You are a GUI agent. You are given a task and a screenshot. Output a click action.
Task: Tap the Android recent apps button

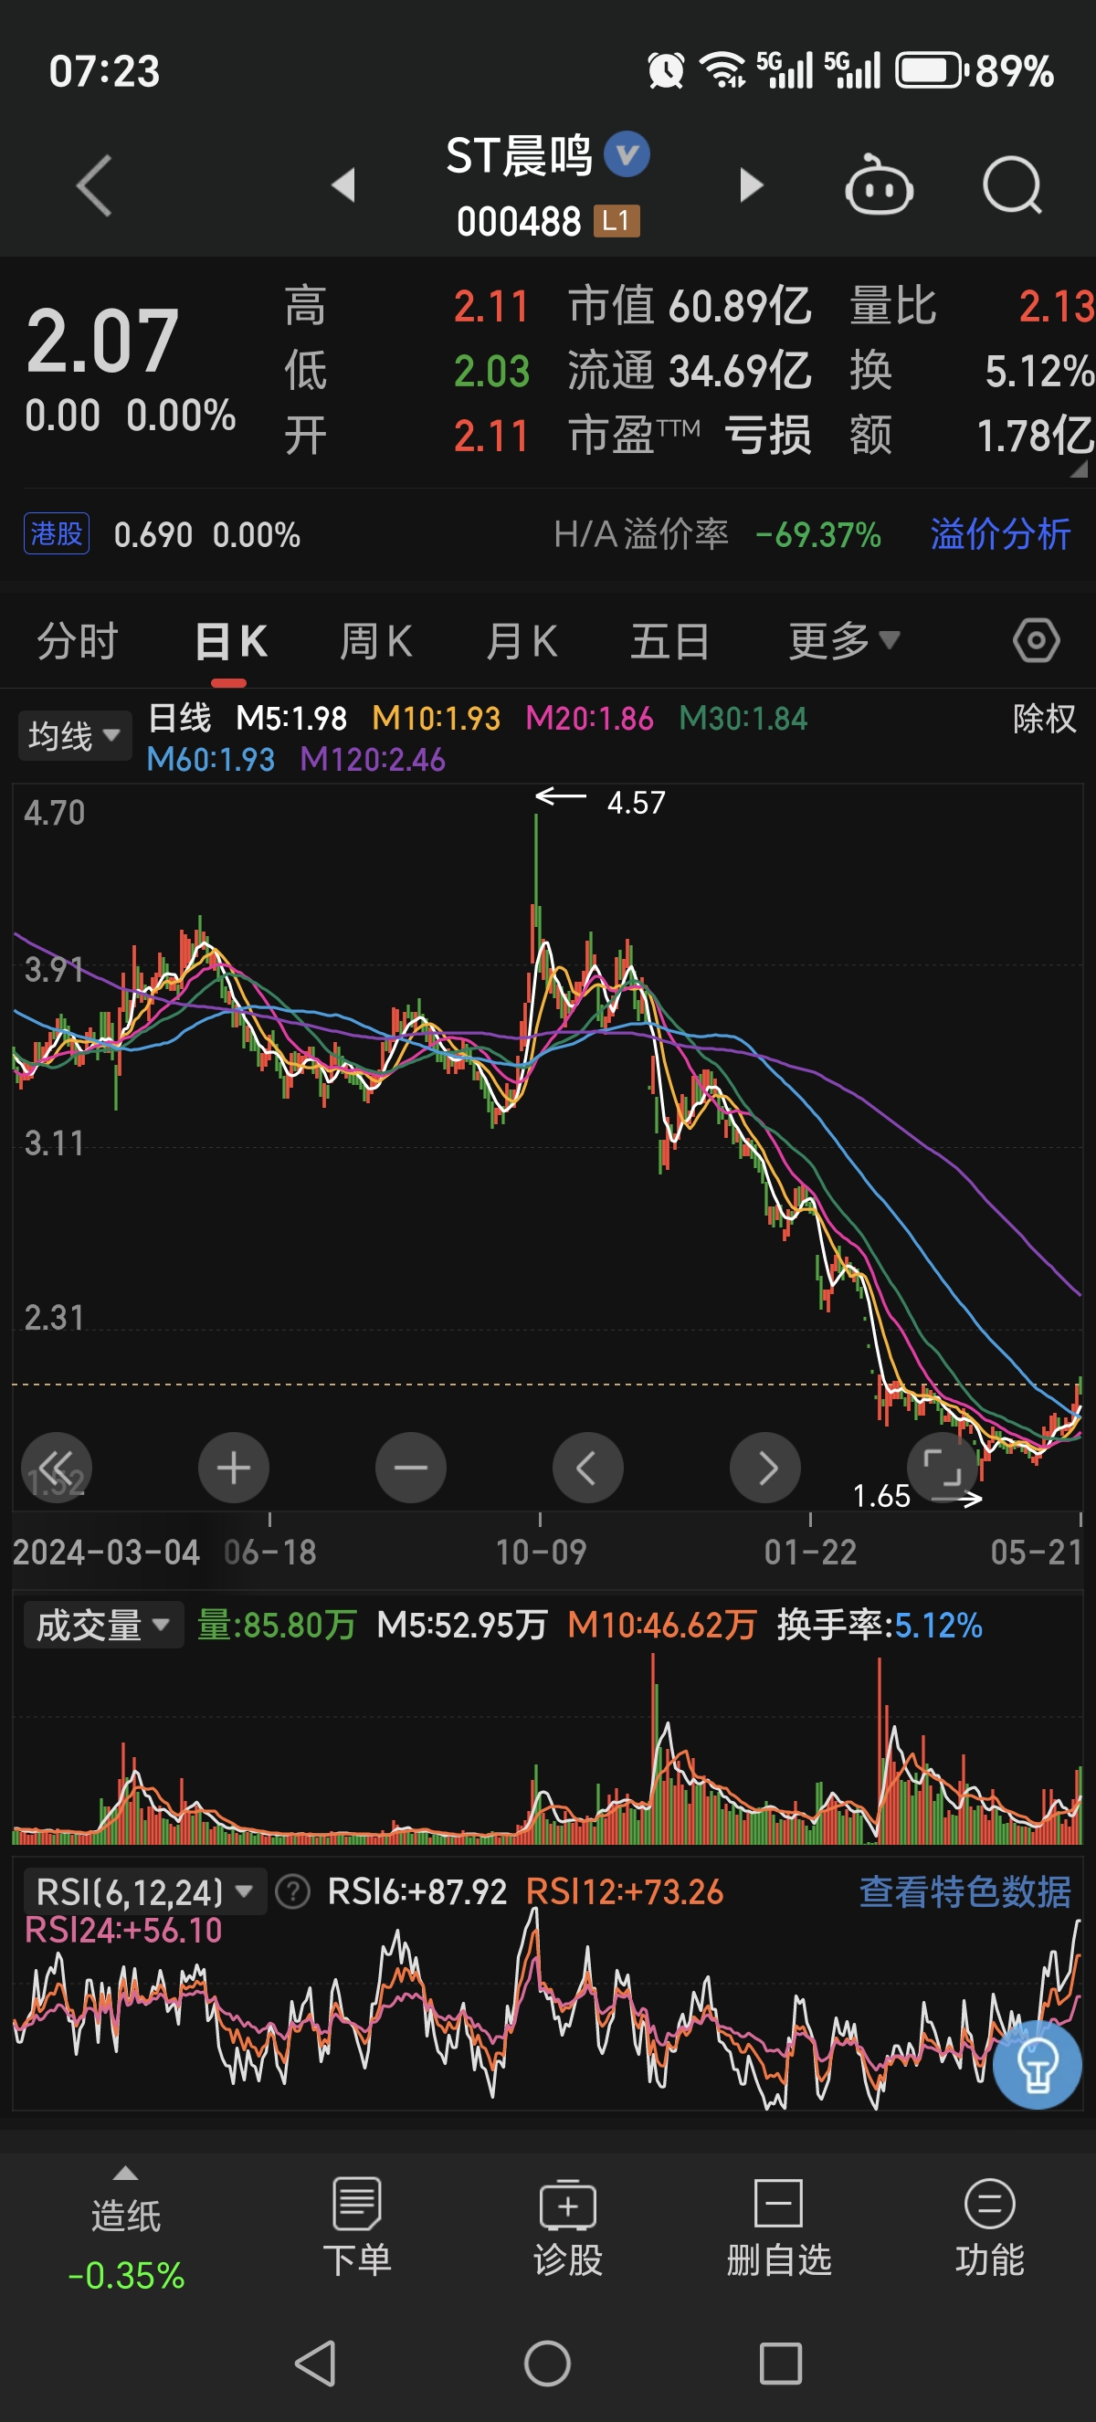(x=780, y=2363)
